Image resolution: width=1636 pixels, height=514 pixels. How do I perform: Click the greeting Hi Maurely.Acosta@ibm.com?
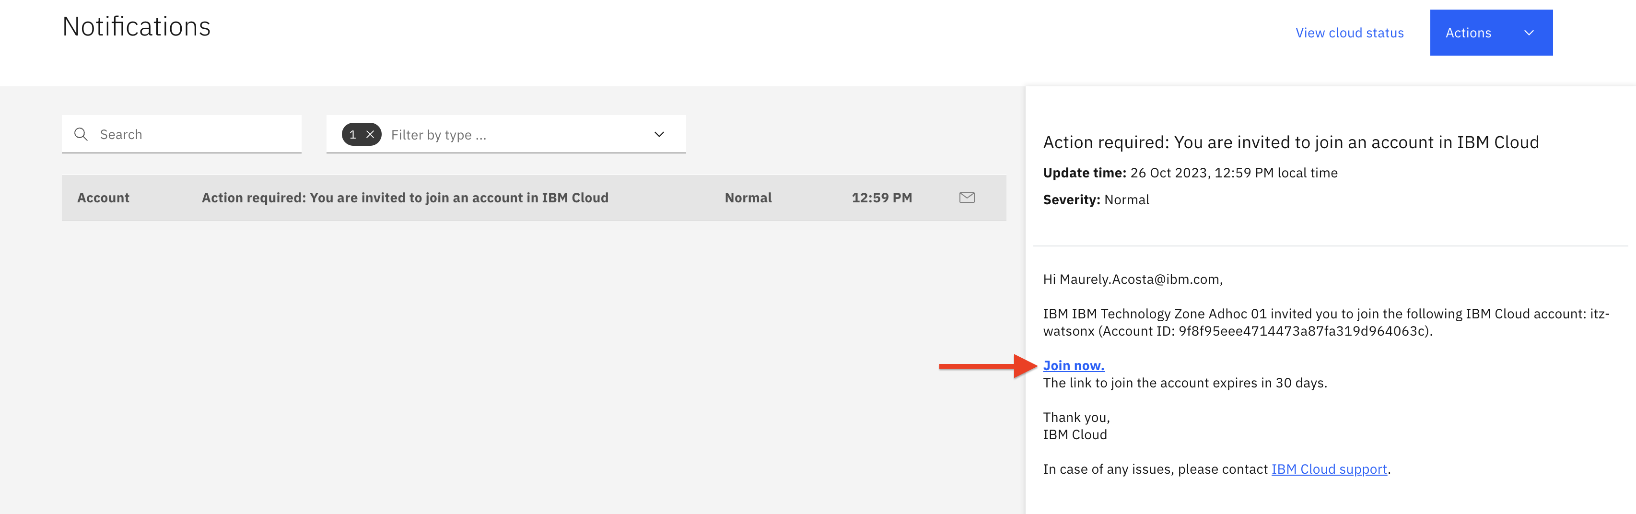tap(1133, 279)
